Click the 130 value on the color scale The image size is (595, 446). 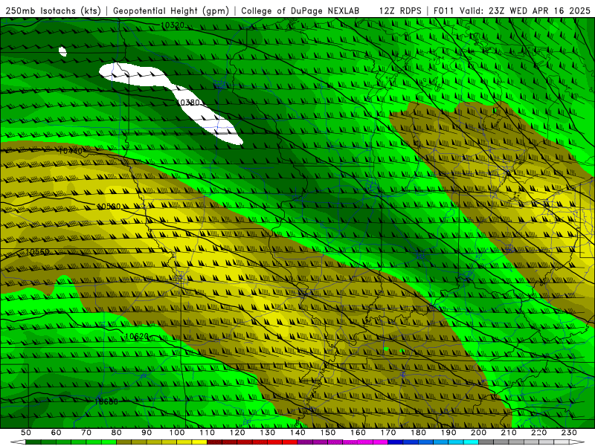[268, 433]
